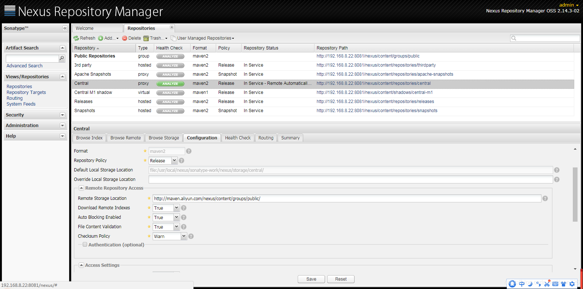Open the File Content Validation dropdown
The height and width of the screenshot is (289, 583).
176,227
